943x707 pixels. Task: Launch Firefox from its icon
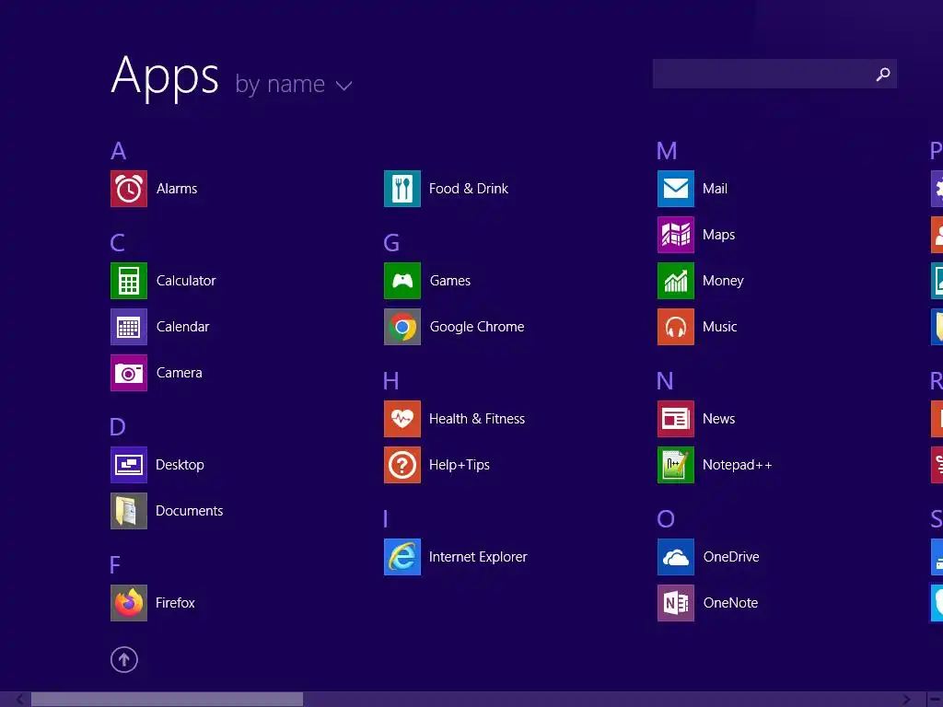pos(129,603)
